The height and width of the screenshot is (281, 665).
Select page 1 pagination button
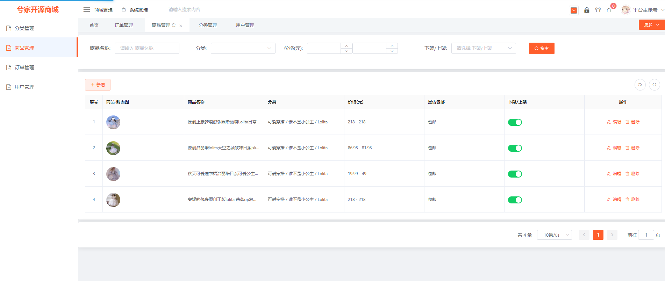coord(598,235)
